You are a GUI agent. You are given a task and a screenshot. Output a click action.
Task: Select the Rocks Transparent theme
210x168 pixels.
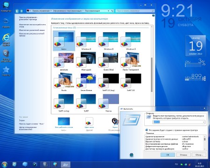point(131,62)
